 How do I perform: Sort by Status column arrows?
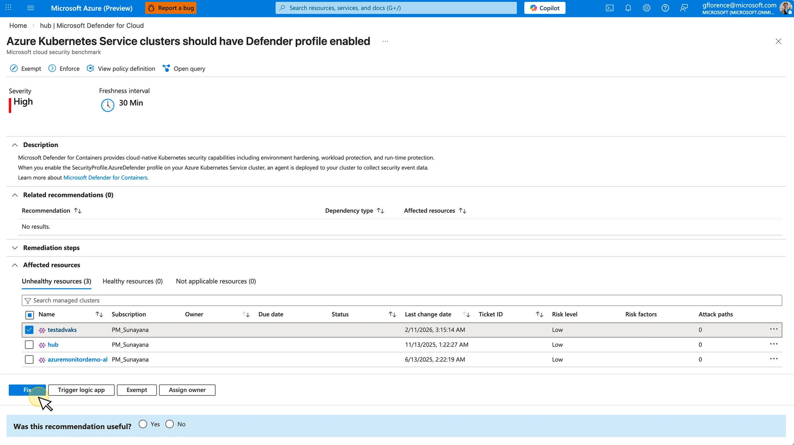pos(392,314)
